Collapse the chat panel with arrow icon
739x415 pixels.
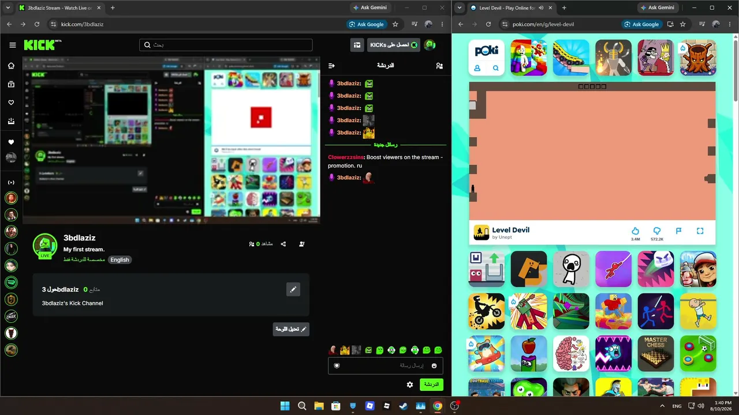331,66
